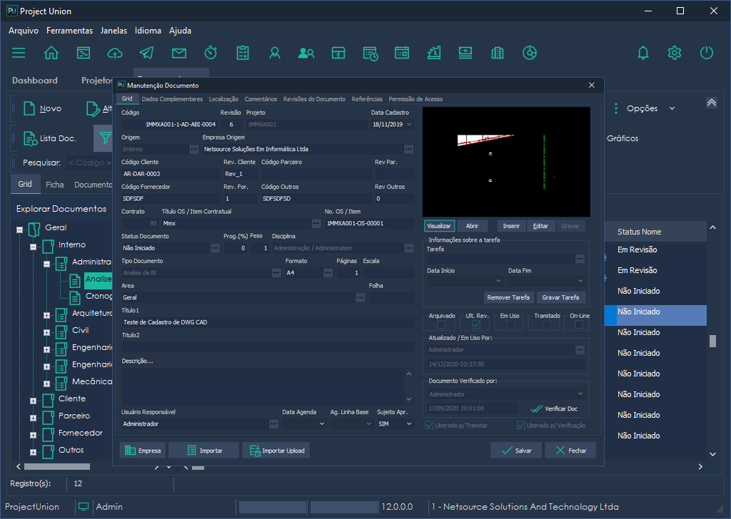Open the cloud upload toolbar icon
The height and width of the screenshot is (519, 731).
click(115, 53)
